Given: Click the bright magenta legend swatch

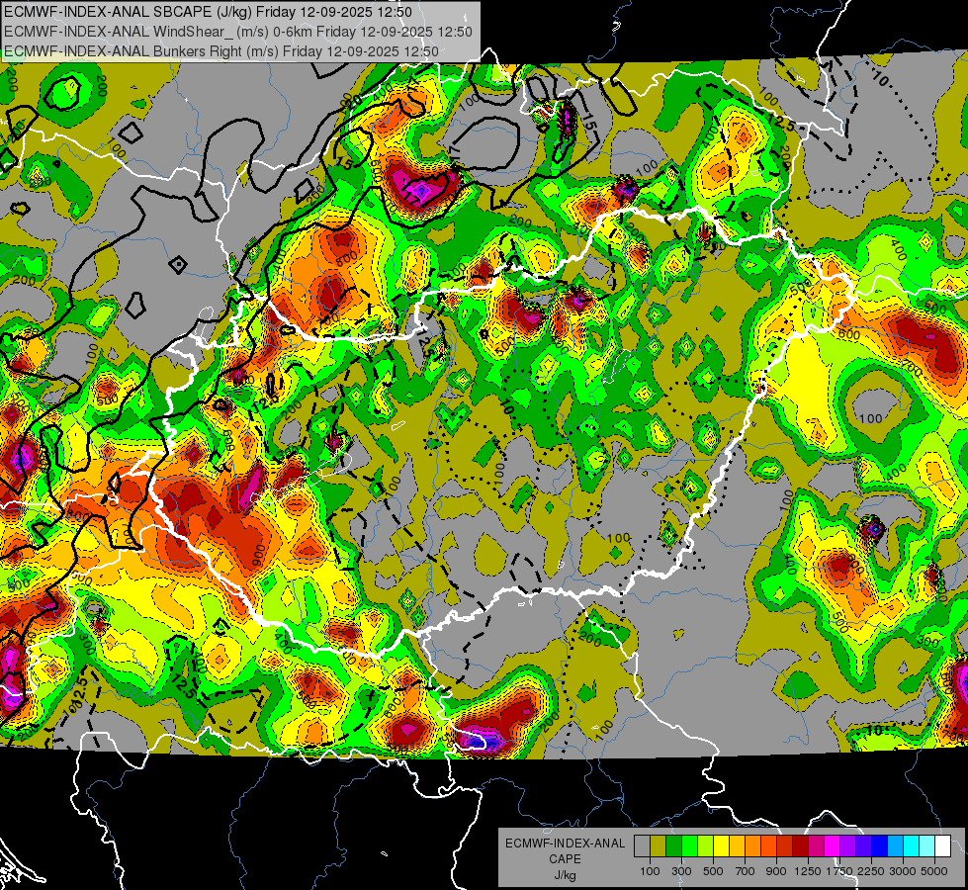Looking at the screenshot, I should pyautogui.click(x=833, y=845).
